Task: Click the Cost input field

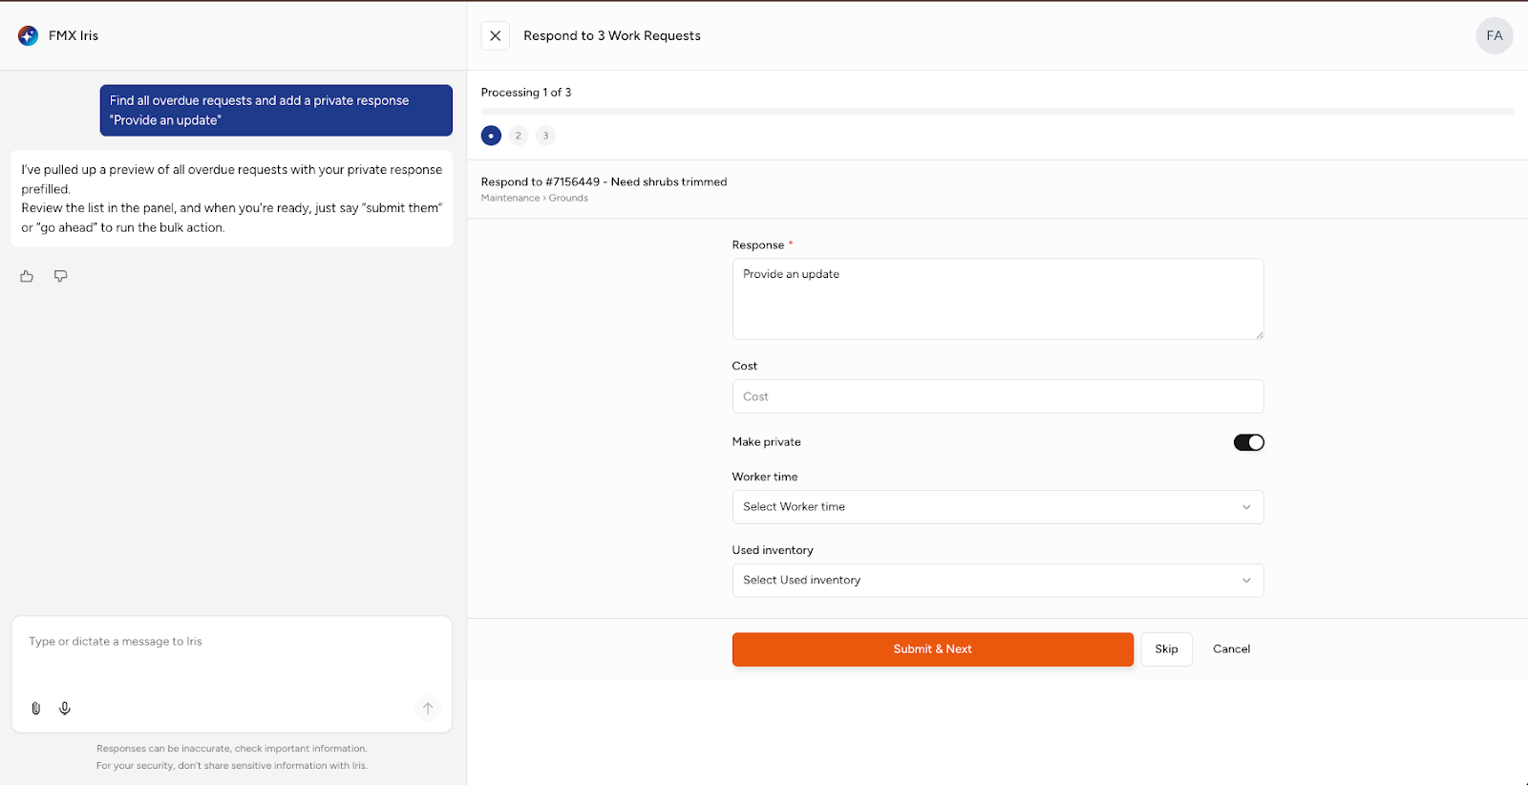Action: (x=997, y=396)
